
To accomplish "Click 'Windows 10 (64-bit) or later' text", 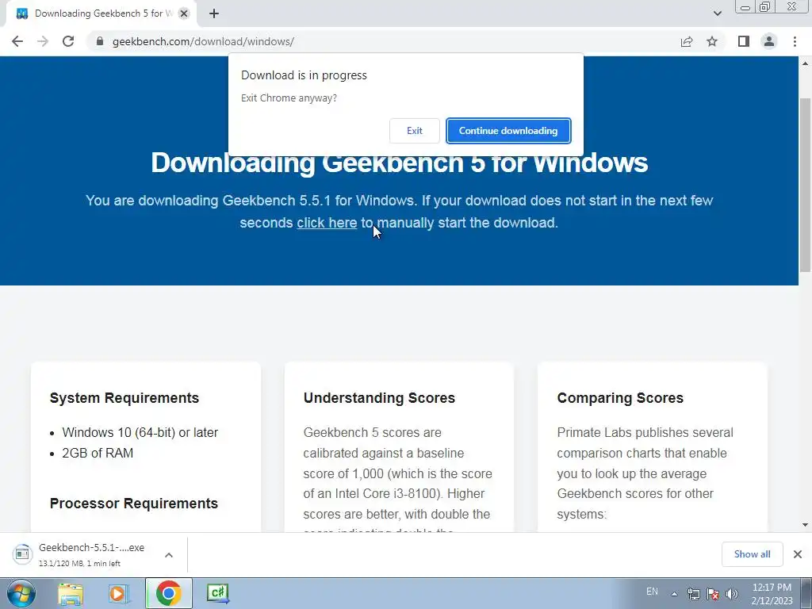I will (x=140, y=432).
